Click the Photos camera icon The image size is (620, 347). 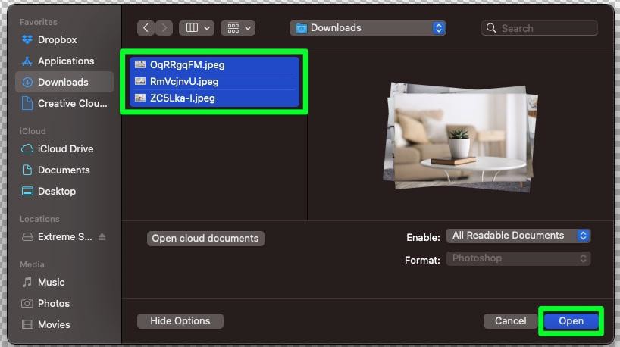[x=27, y=303]
